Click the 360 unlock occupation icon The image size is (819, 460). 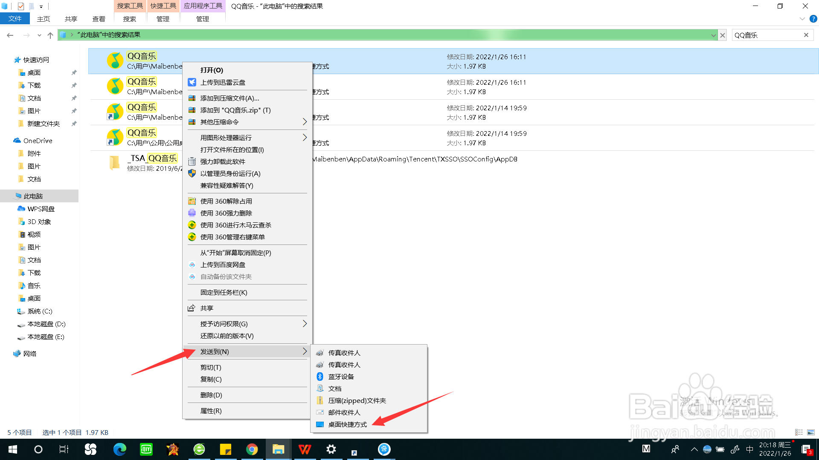[192, 201]
